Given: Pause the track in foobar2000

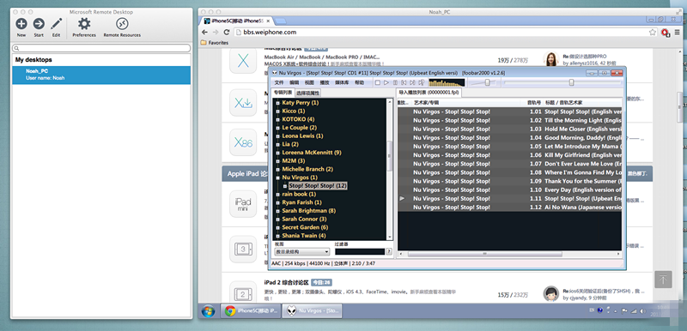Looking at the screenshot, I should pyautogui.click(x=395, y=82).
